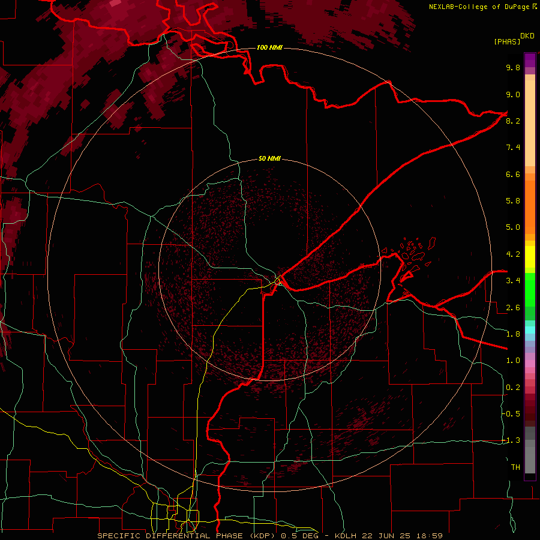Click the 1.8 scale value
This screenshot has height=540, width=540.
(513, 334)
